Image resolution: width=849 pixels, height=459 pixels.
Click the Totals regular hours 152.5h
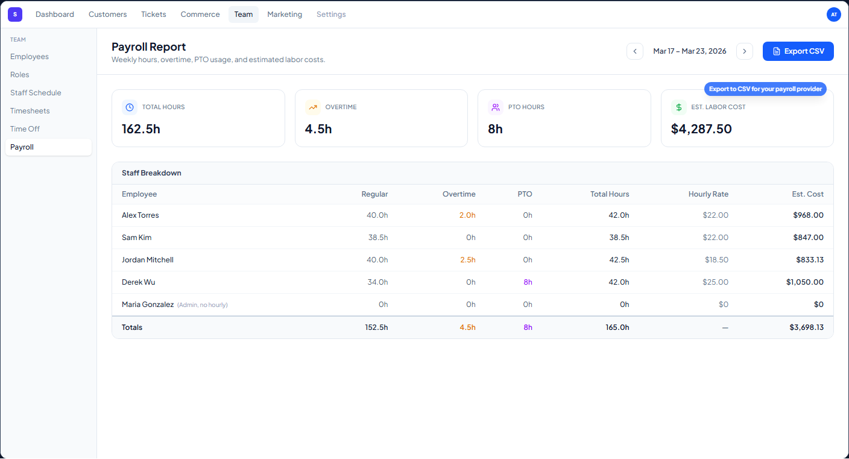(377, 328)
